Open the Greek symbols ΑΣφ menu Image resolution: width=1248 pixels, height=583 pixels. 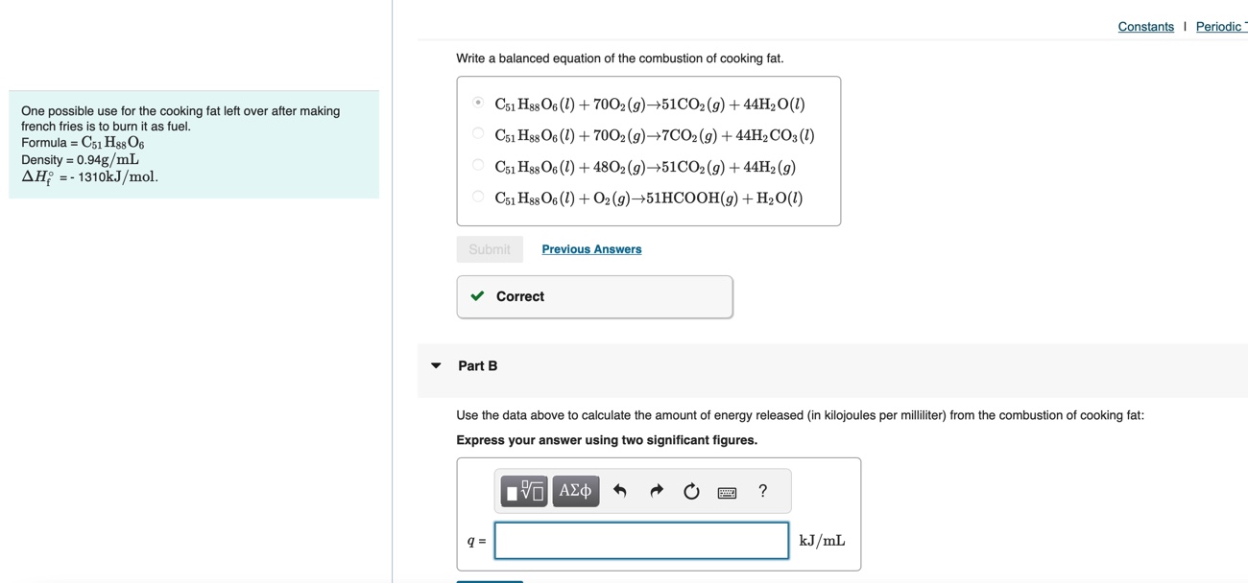pos(575,491)
